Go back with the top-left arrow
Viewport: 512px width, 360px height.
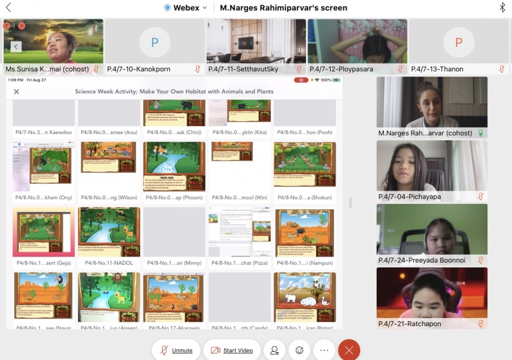pyautogui.click(x=9, y=7)
